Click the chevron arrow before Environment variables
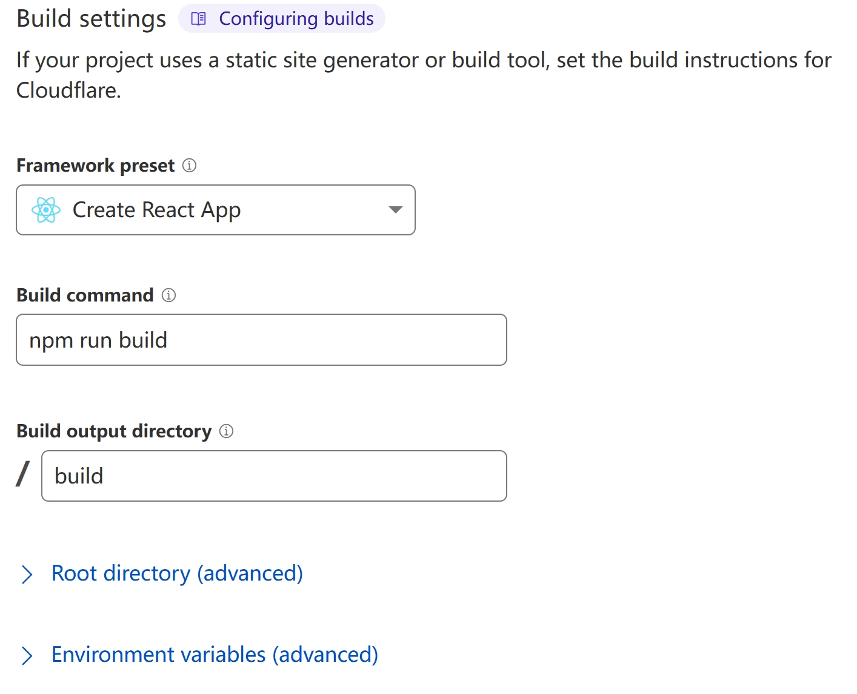 click(x=27, y=655)
